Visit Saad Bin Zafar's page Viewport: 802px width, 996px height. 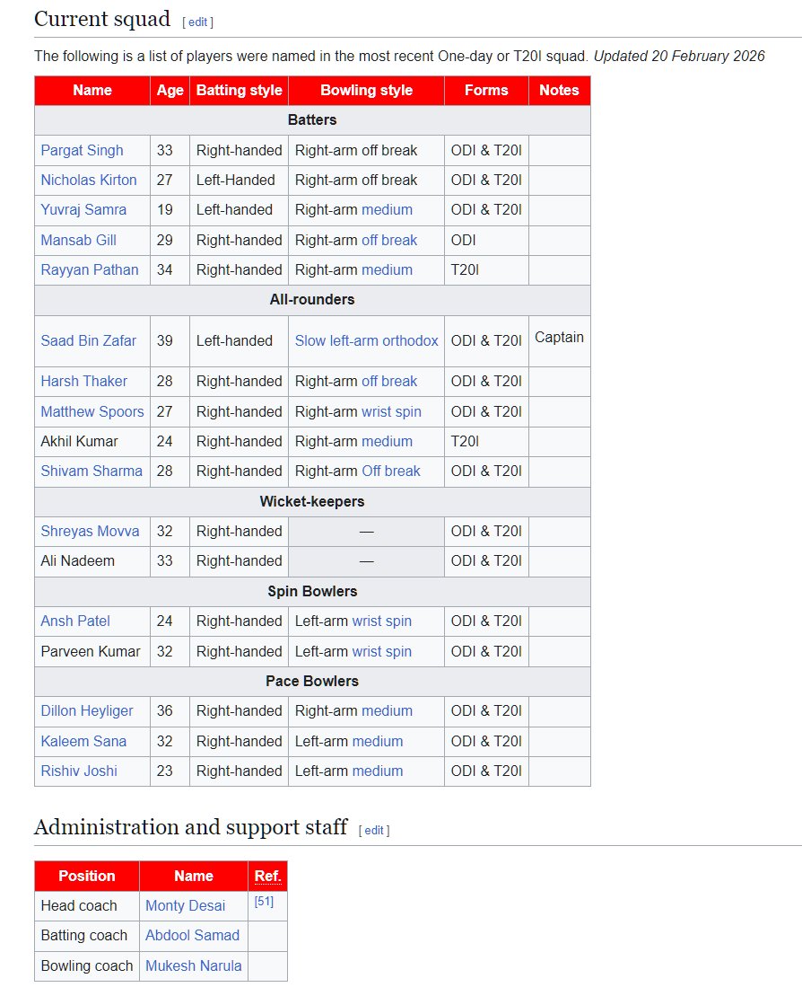[88, 341]
